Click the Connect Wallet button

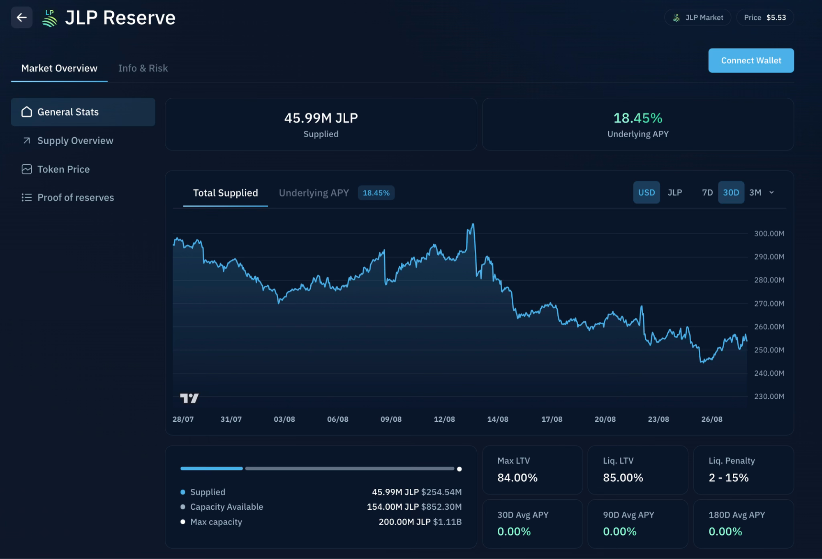pyautogui.click(x=751, y=60)
